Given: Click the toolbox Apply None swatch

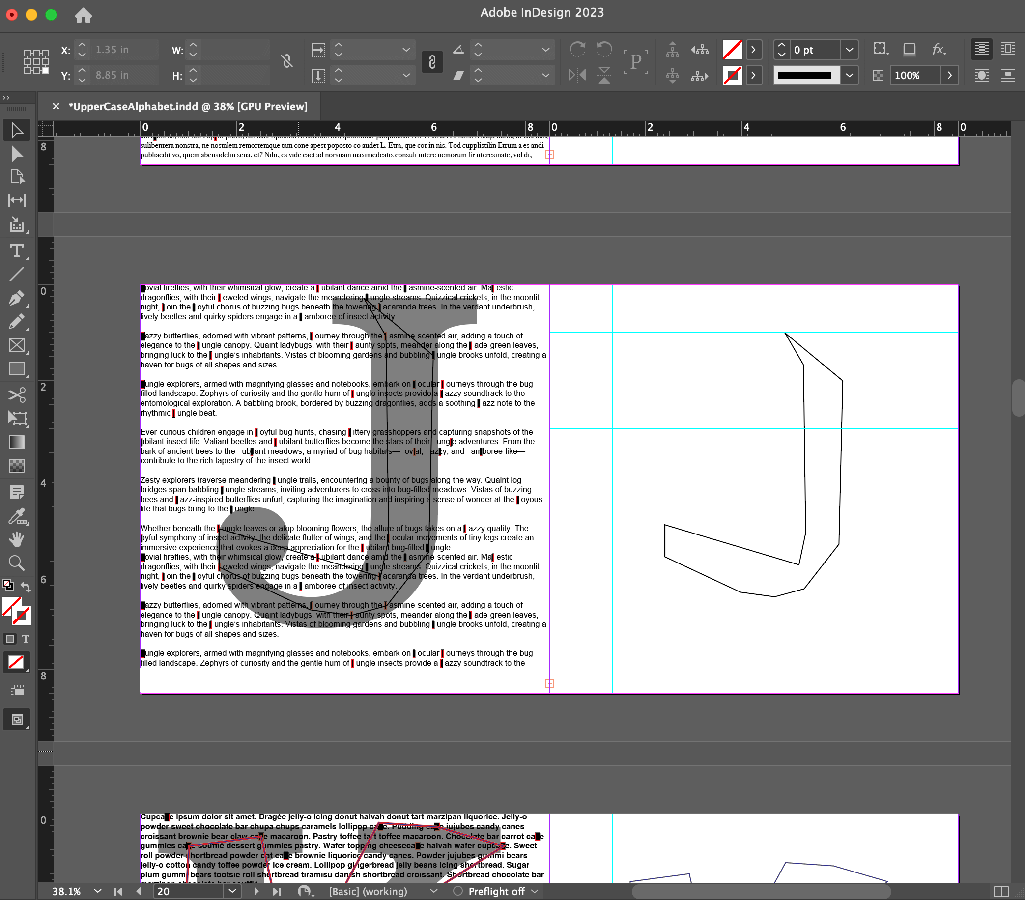Looking at the screenshot, I should pos(16,662).
